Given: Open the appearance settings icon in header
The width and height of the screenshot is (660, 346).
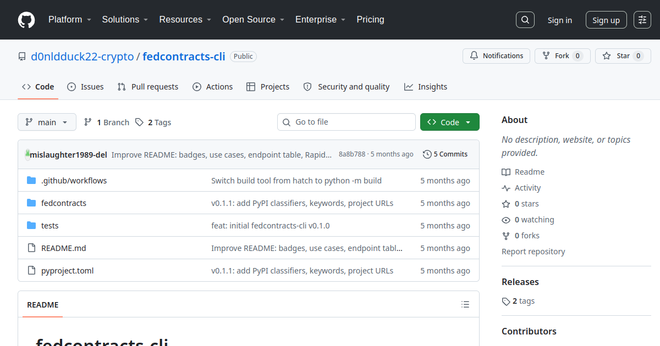Looking at the screenshot, I should tap(642, 20).
